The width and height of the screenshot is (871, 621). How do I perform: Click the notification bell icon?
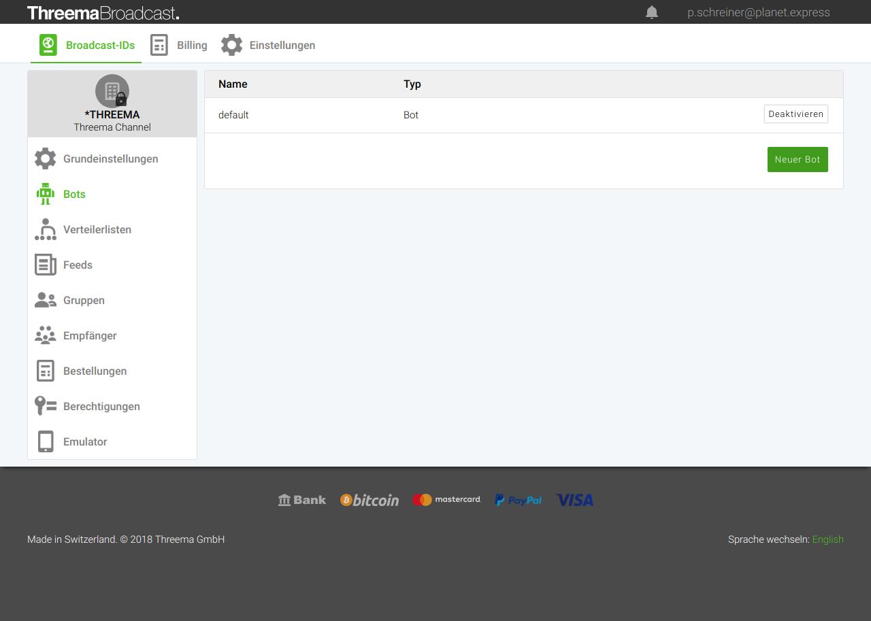(652, 12)
